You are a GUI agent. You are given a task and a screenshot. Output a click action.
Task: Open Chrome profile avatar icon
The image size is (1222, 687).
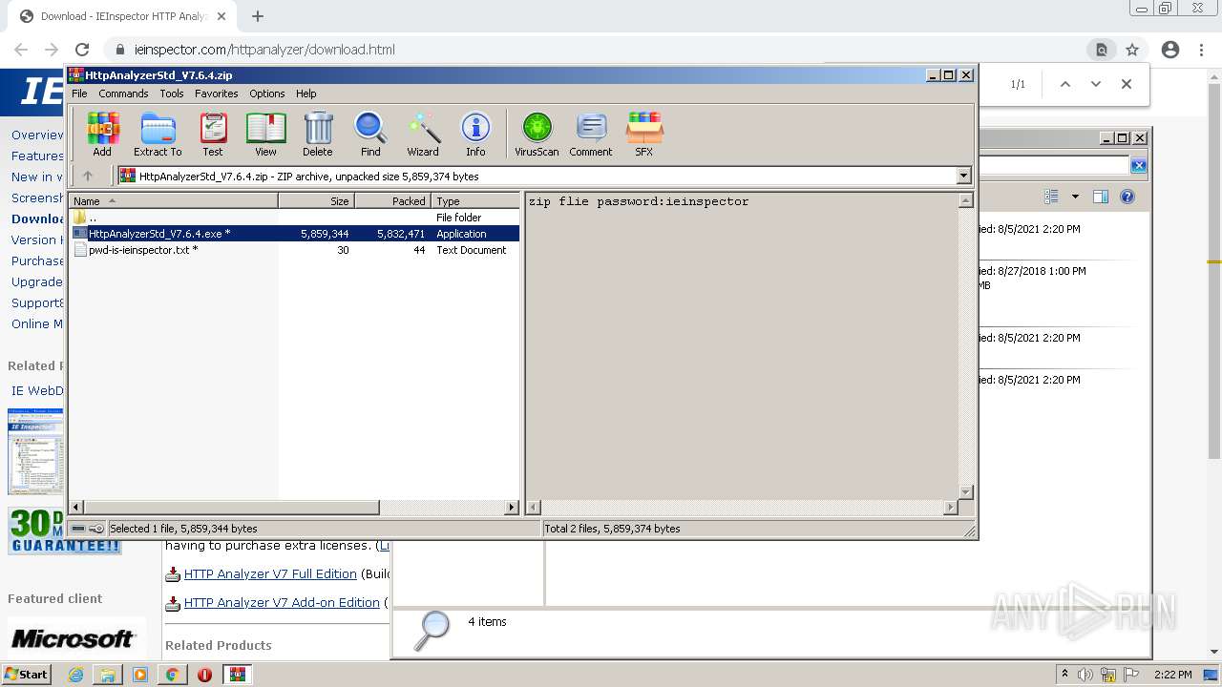1170,50
